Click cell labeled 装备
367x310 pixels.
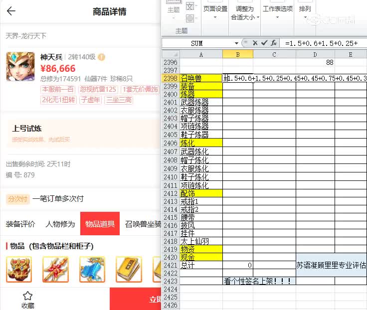pyautogui.click(x=201, y=86)
